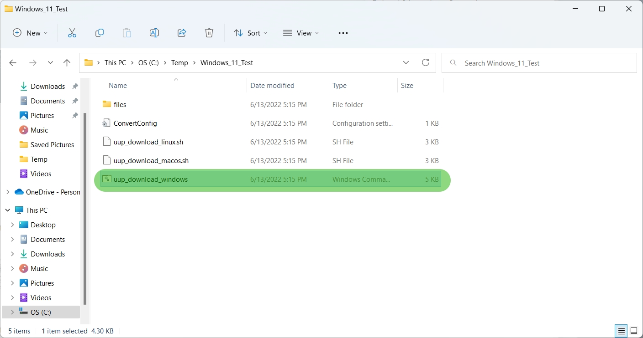Expand OS (C:) tree node

click(12, 312)
